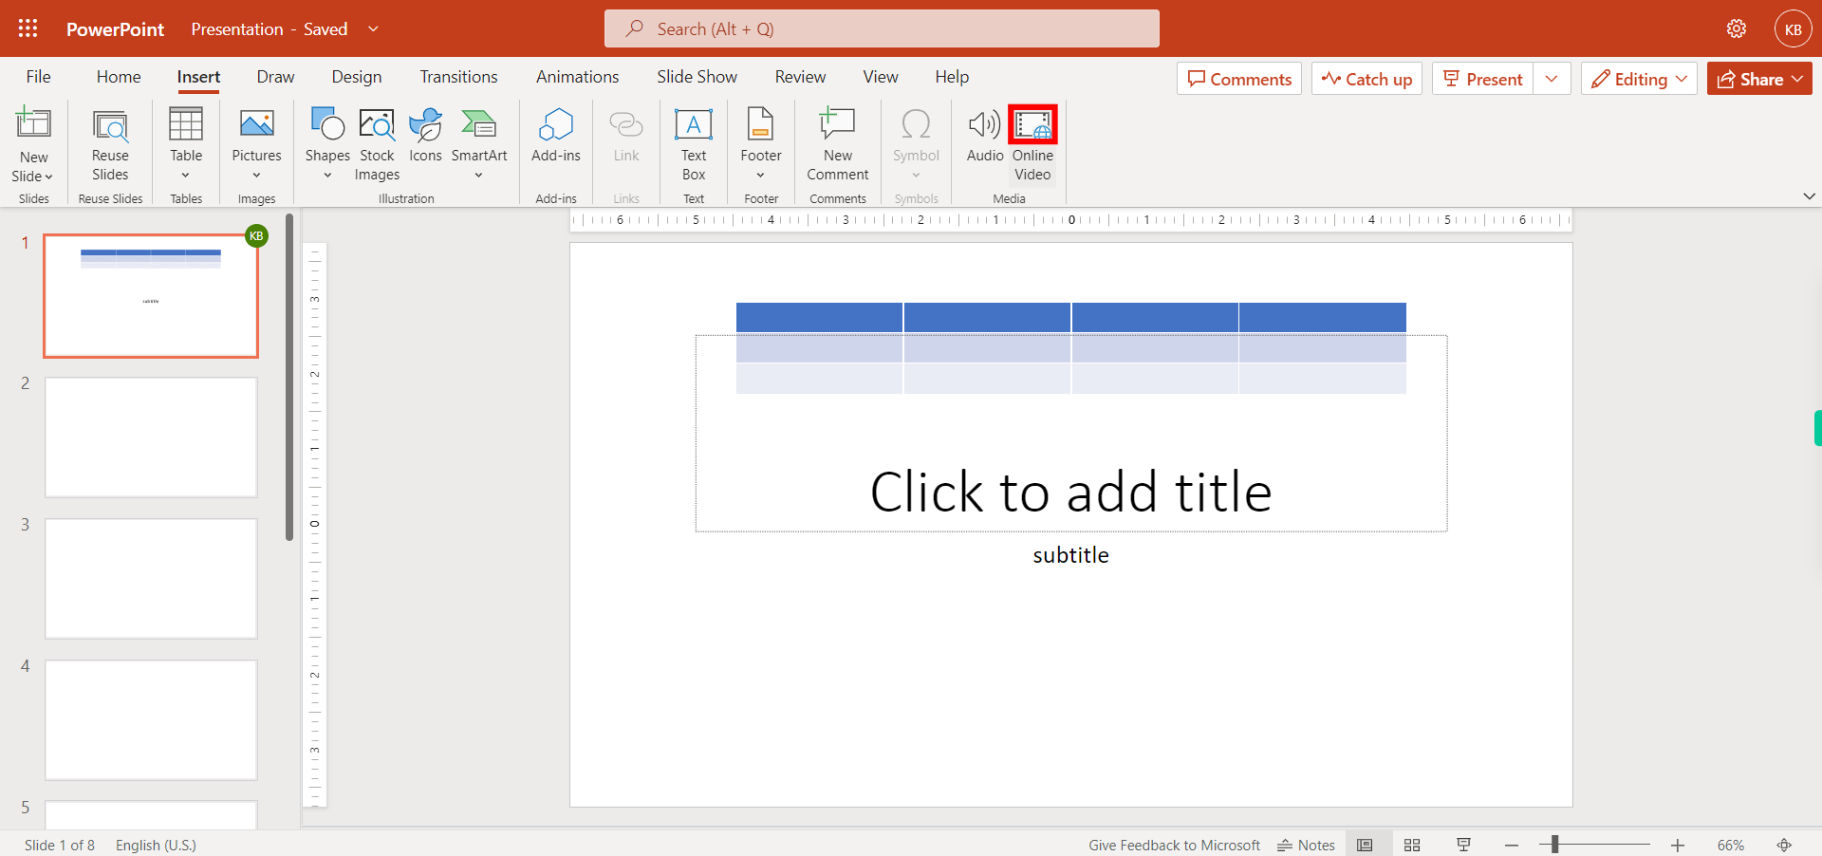Click in the Search box
The width and height of the screenshot is (1822, 856).
(882, 28)
